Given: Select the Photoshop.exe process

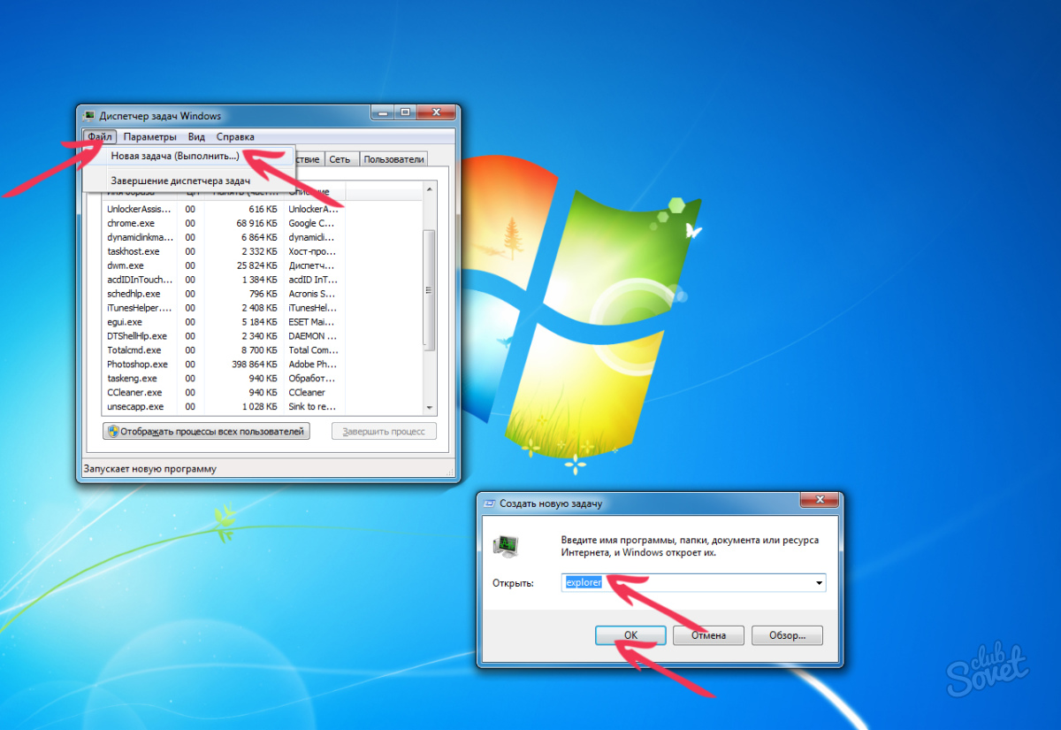Looking at the screenshot, I should tap(263, 364).
